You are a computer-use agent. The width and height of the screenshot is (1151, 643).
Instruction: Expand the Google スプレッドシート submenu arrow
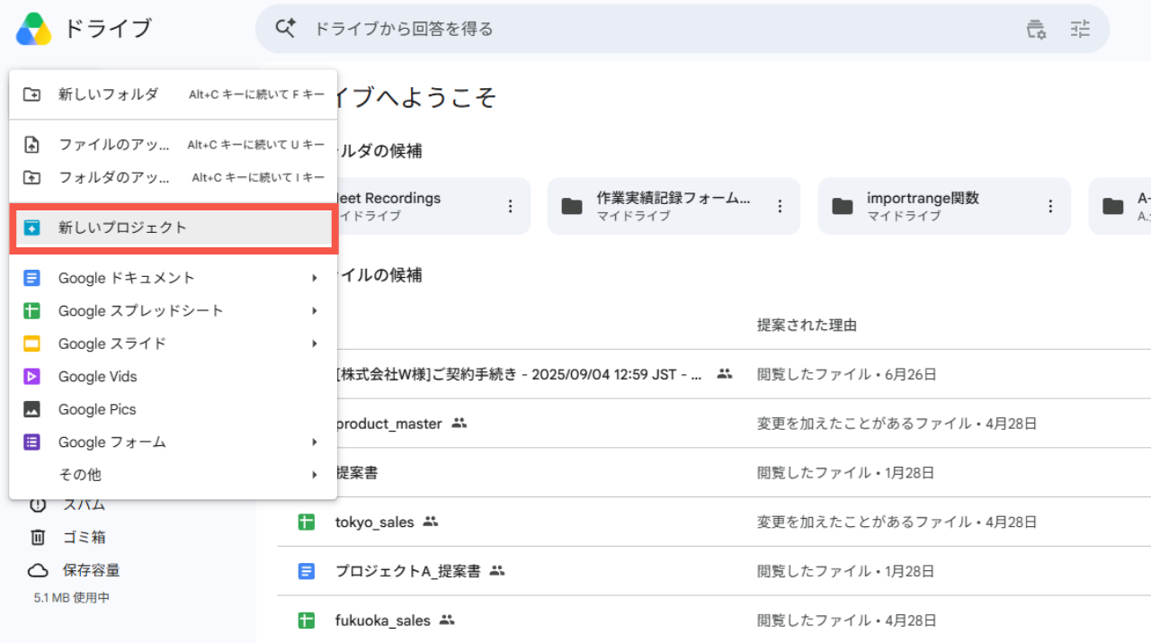click(x=315, y=311)
